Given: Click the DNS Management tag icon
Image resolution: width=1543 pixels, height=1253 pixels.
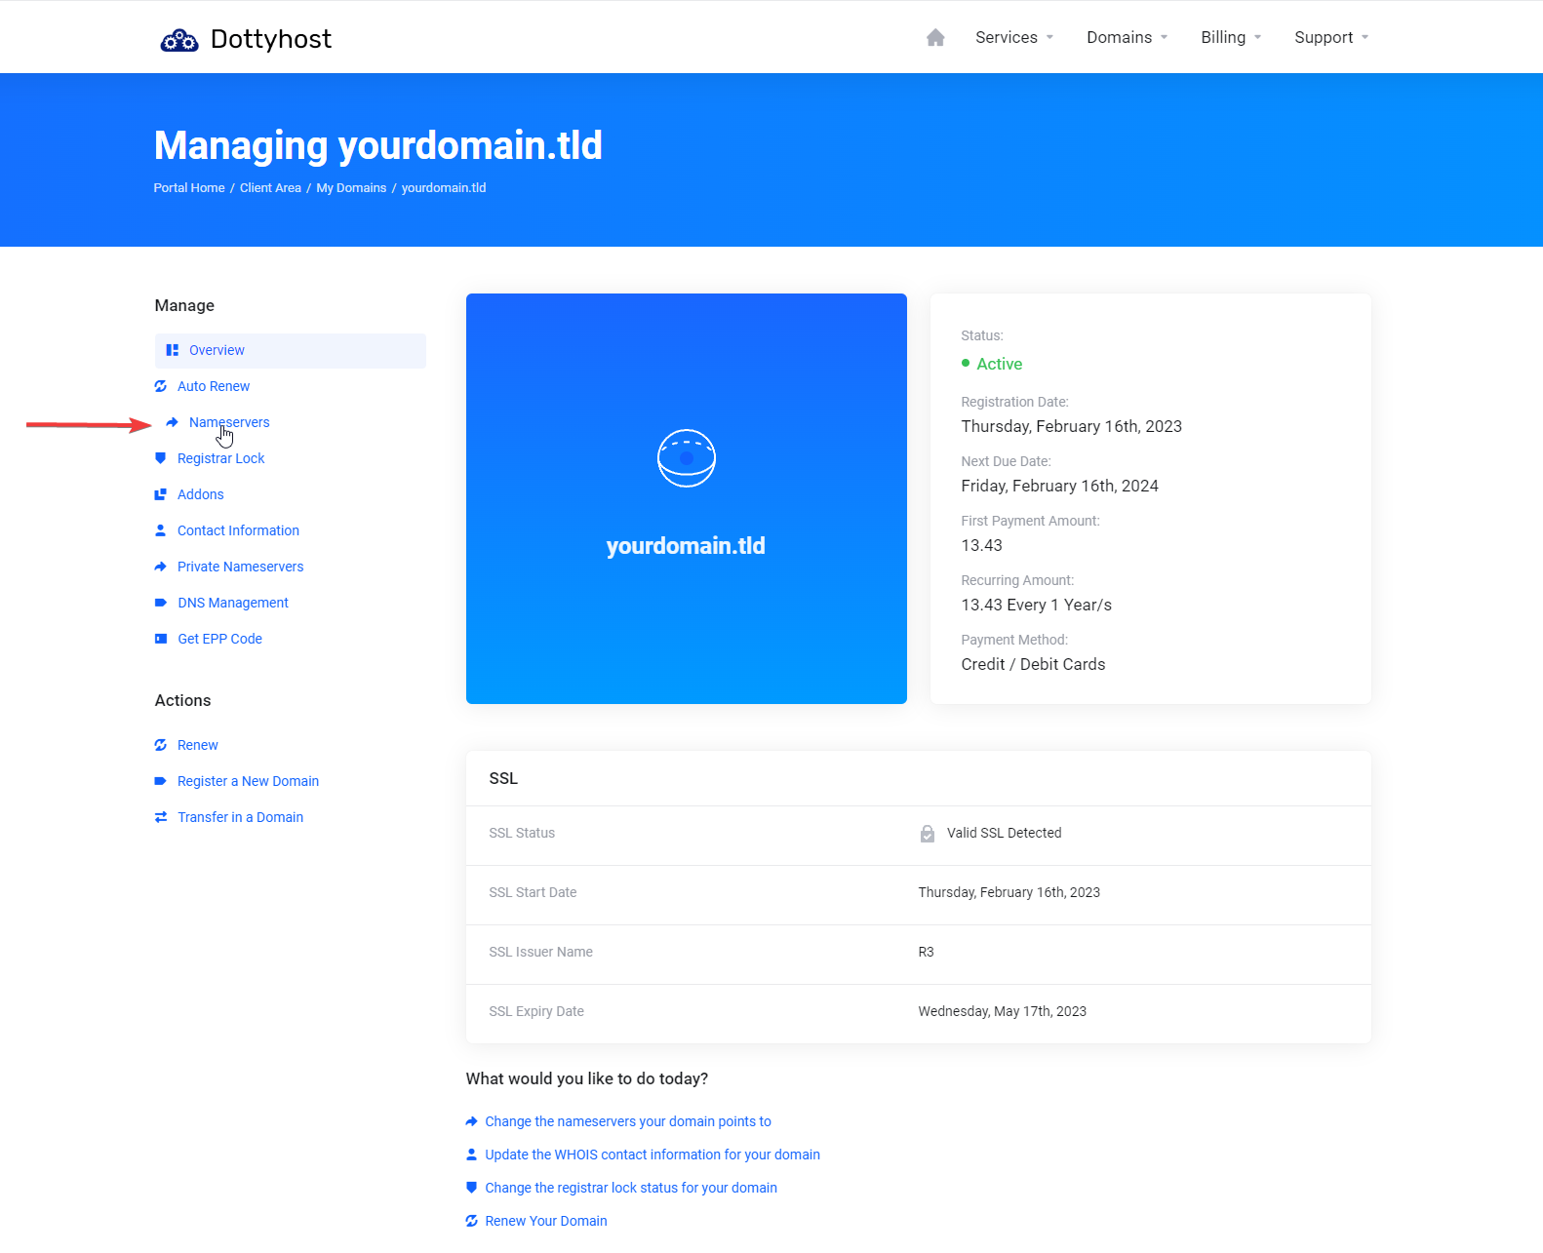Looking at the screenshot, I should pyautogui.click(x=161, y=603).
